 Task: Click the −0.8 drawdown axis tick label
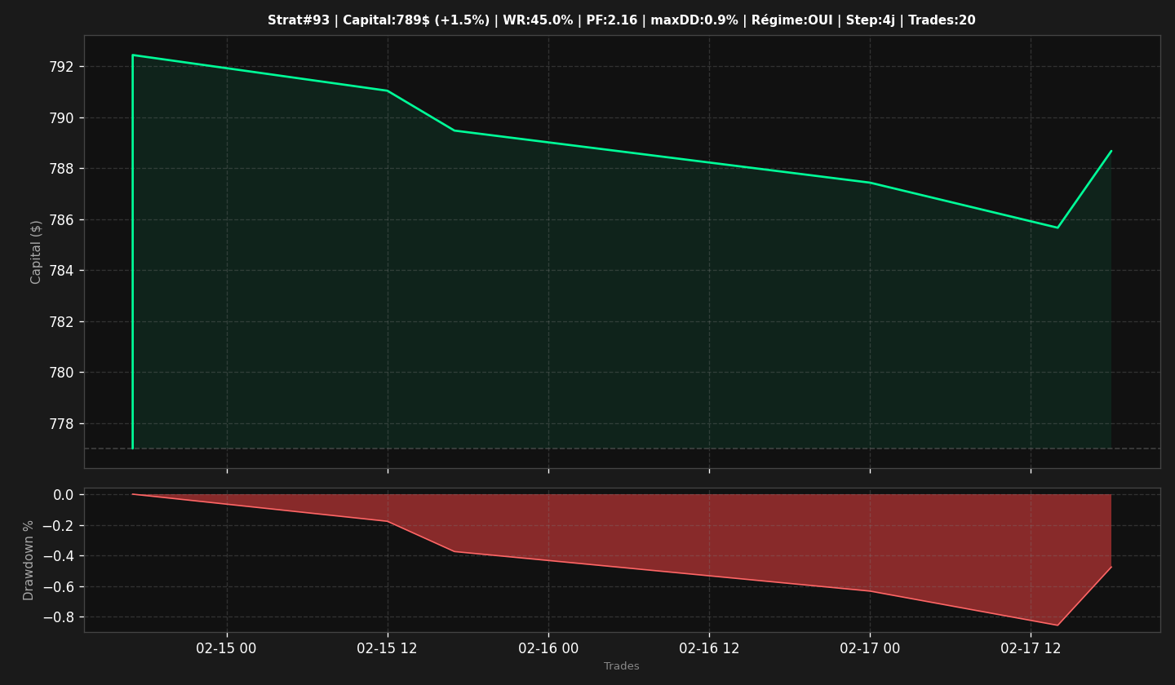coord(57,617)
